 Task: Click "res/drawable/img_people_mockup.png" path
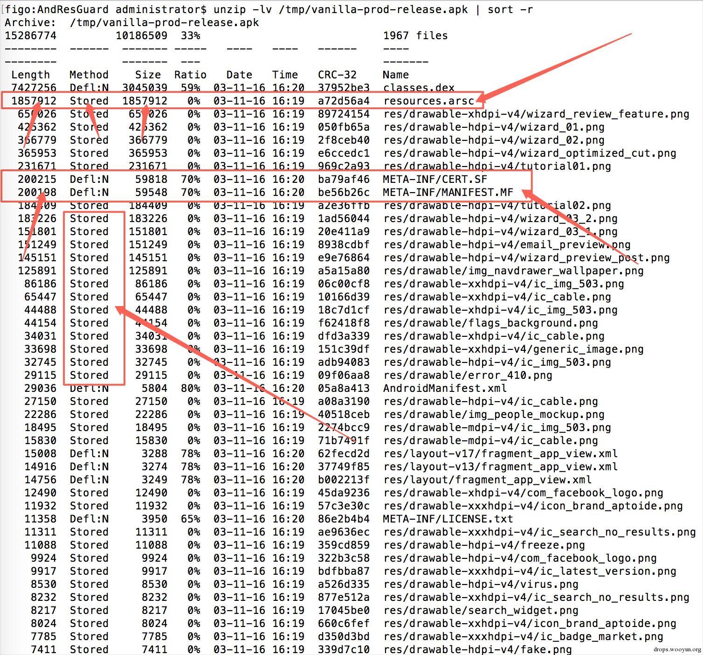[x=494, y=414]
